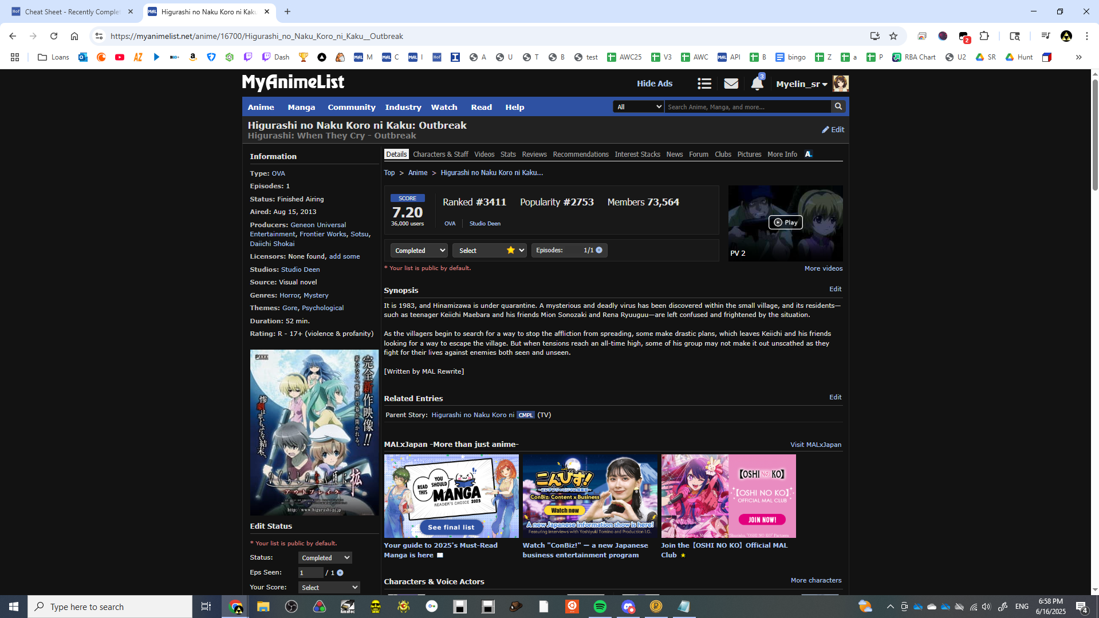Screen dimensions: 1099x618
Task: Click the browser address bar URL
Action: (x=257, y=36)
